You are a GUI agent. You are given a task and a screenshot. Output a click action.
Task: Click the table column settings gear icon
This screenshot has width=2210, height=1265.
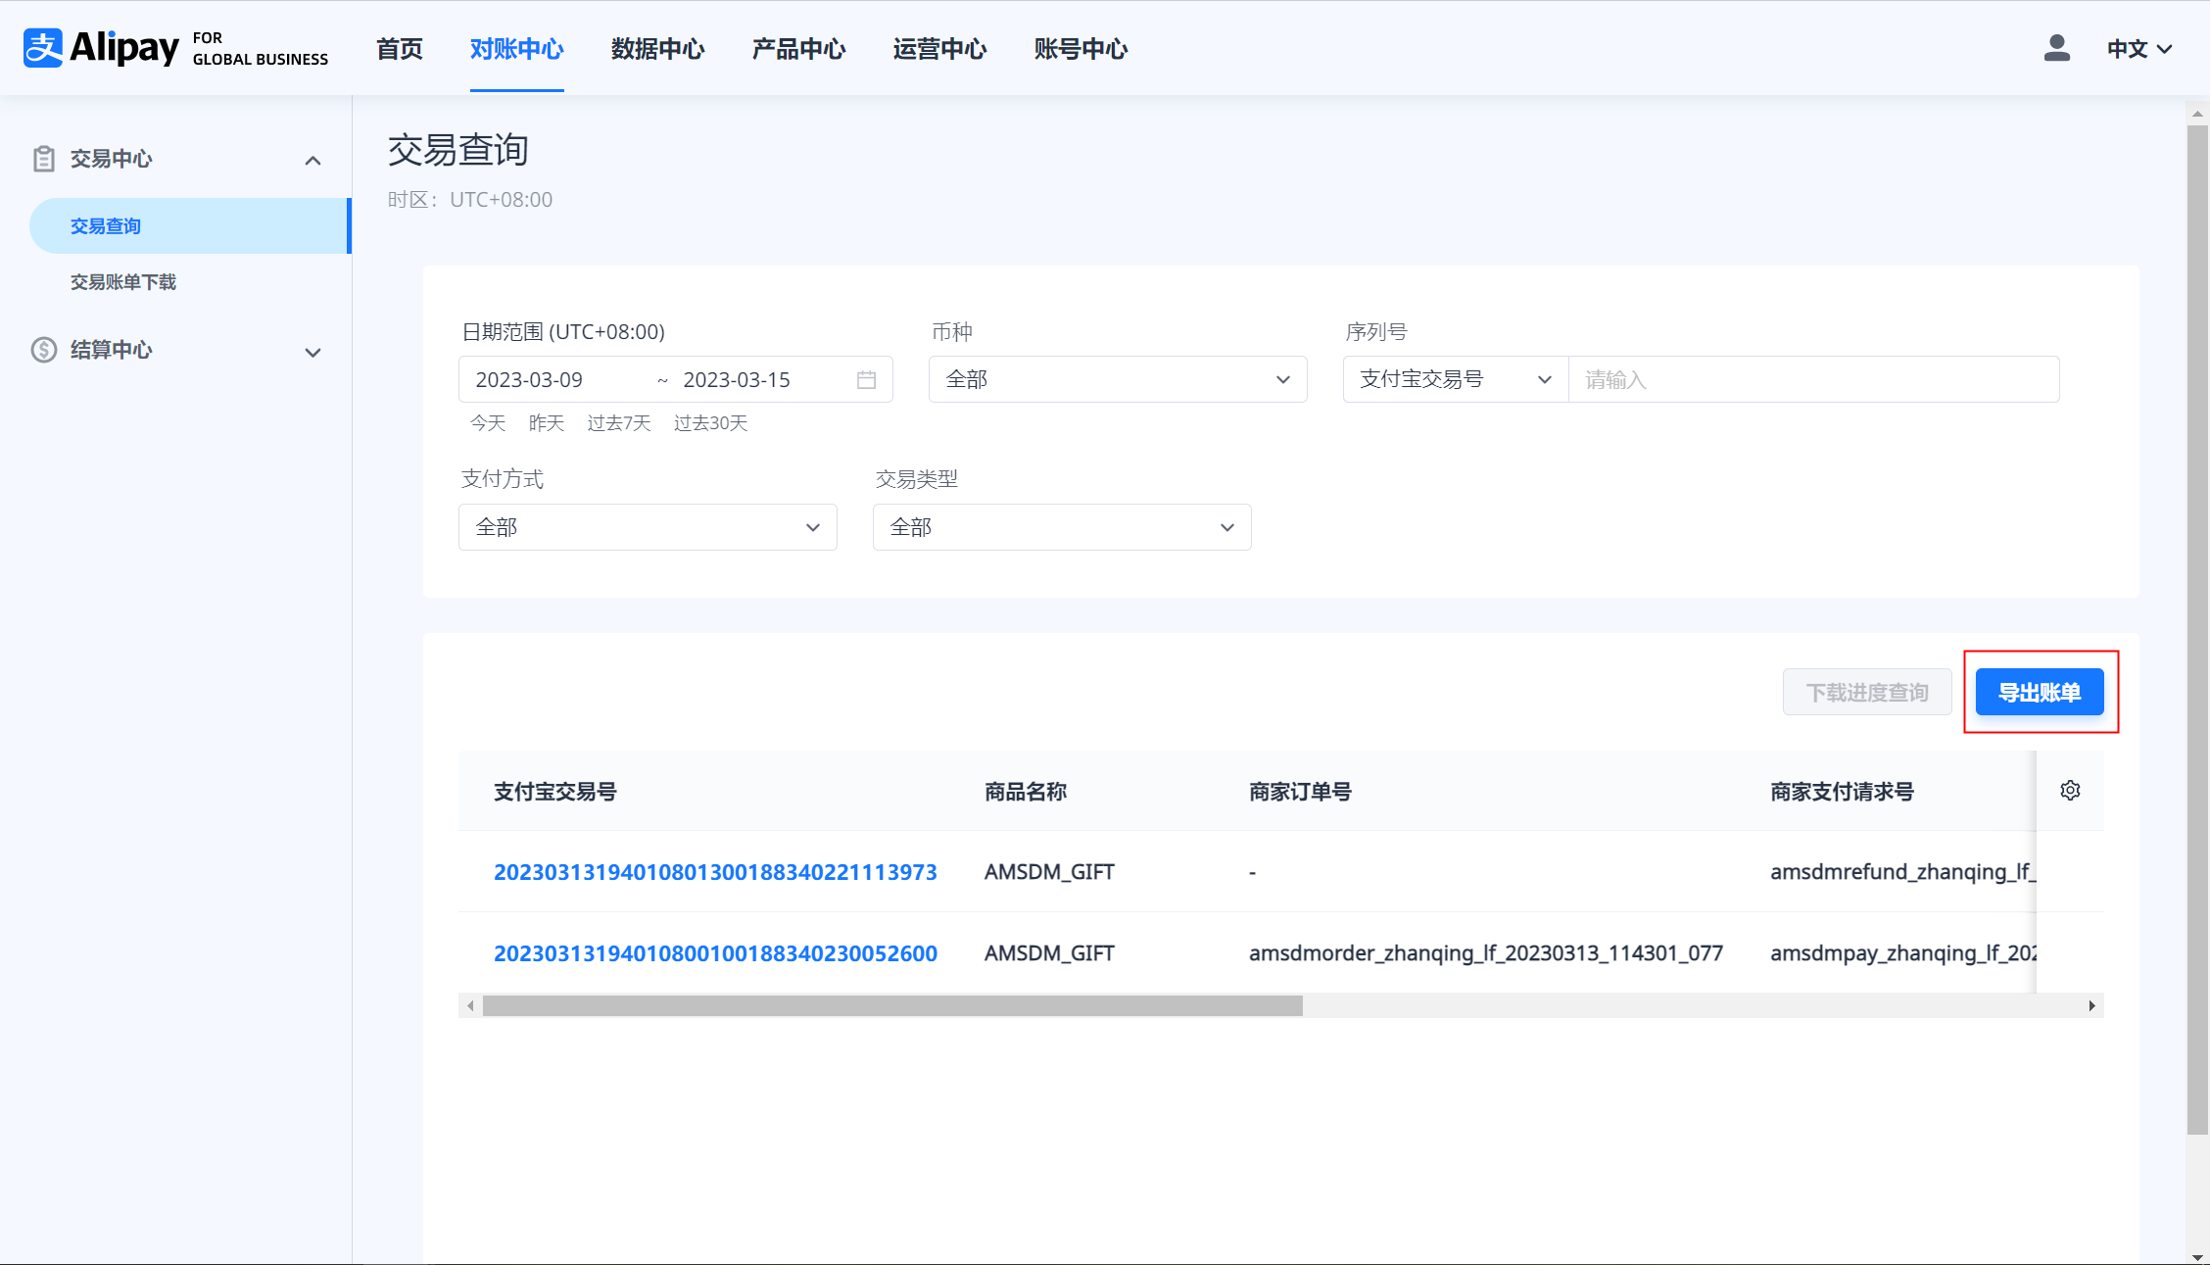[2070, 791]
